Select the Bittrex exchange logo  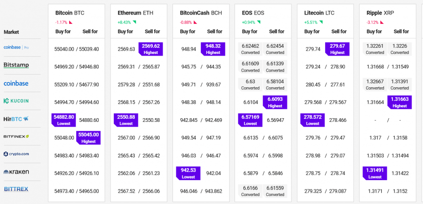click(x=16, y=189)
